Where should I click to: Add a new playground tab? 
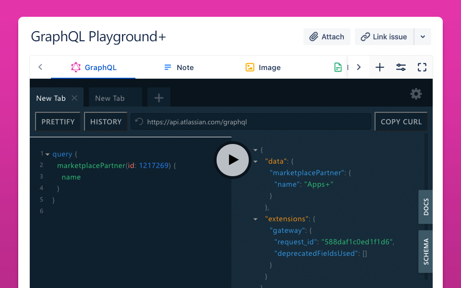159,98
